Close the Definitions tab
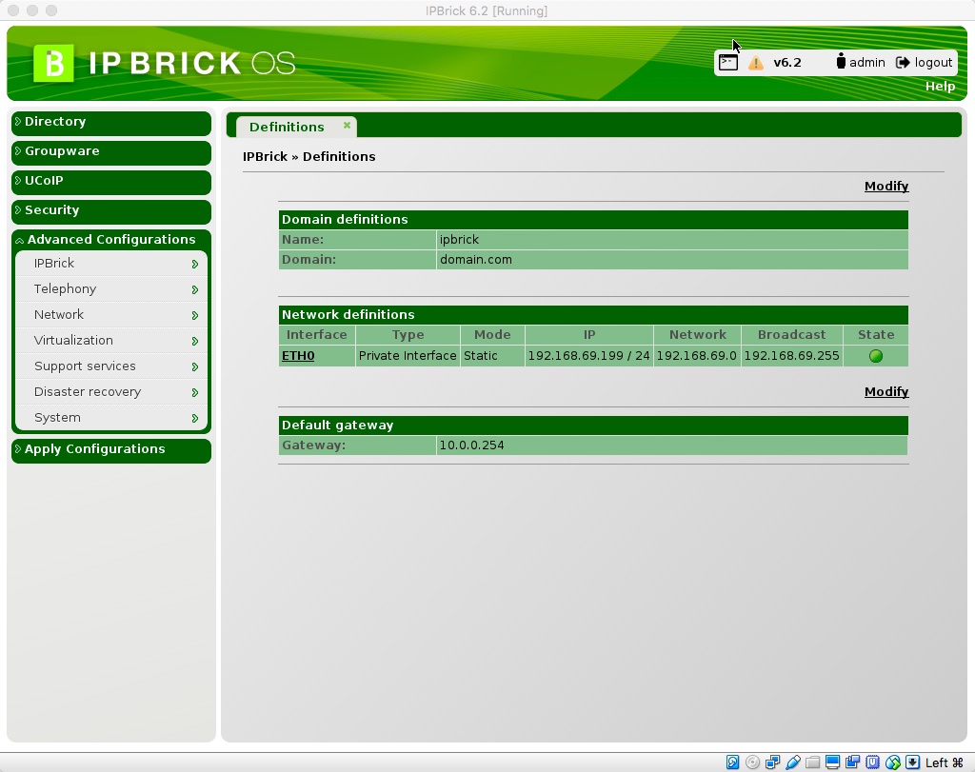This screenshot has width=975, height=772. (x=347, y=126)
